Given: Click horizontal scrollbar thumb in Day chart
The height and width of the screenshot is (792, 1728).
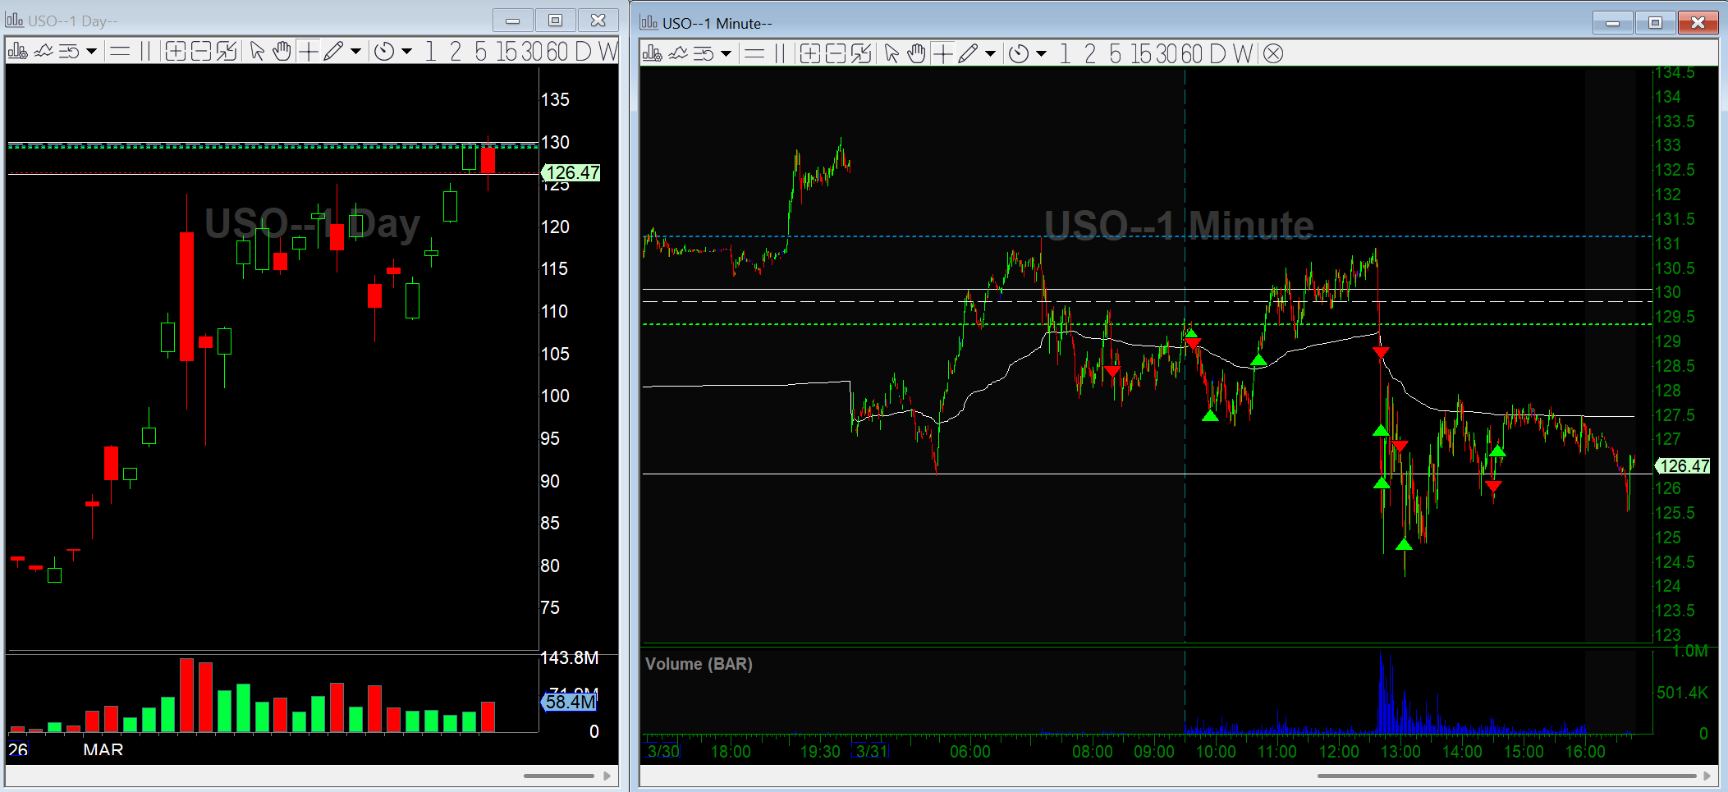Looking at the screenshot, I should (x=558, y=776).
